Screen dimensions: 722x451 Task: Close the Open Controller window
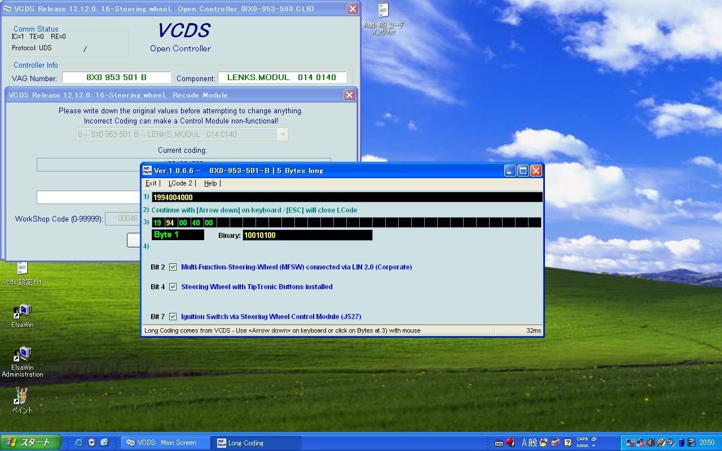point(353,8)
